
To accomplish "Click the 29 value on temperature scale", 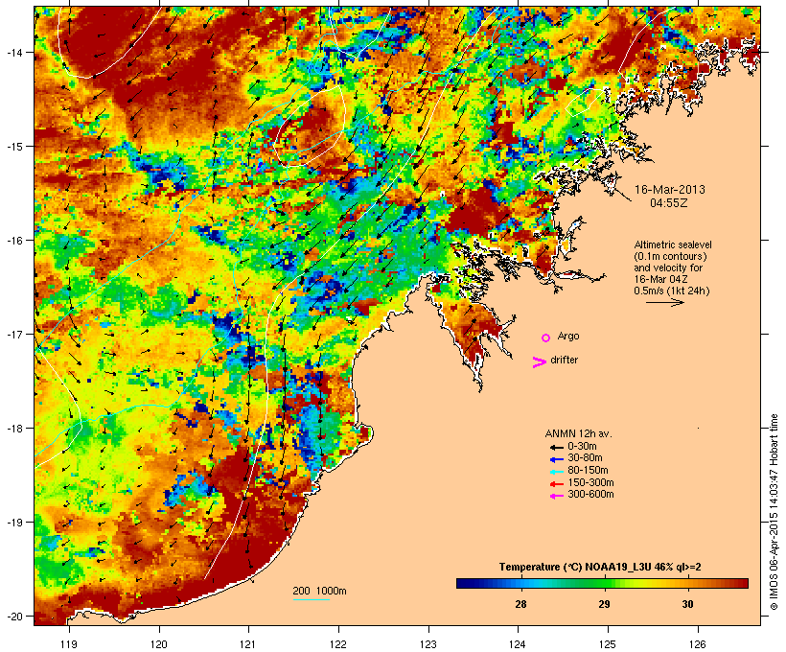I will [x=604, y=604].
